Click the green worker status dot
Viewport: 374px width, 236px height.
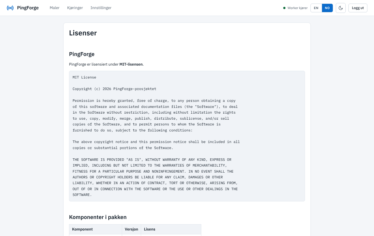point(284,8)
